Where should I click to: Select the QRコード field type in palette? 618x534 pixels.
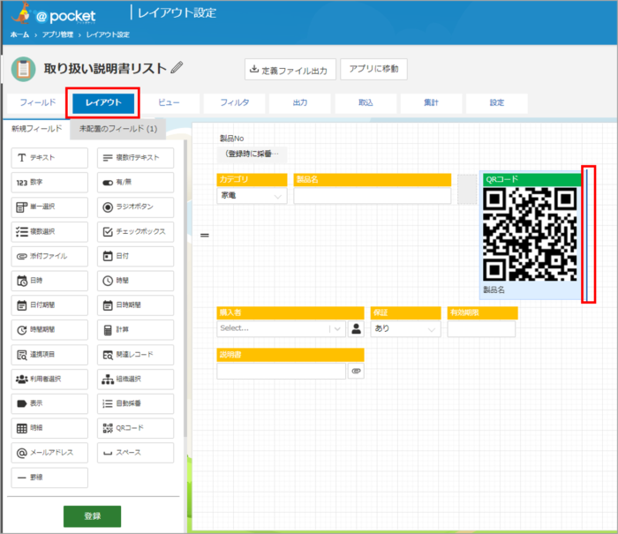point(136,428)
